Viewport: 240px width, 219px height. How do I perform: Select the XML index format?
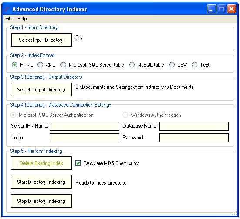[x=40, y=65]
